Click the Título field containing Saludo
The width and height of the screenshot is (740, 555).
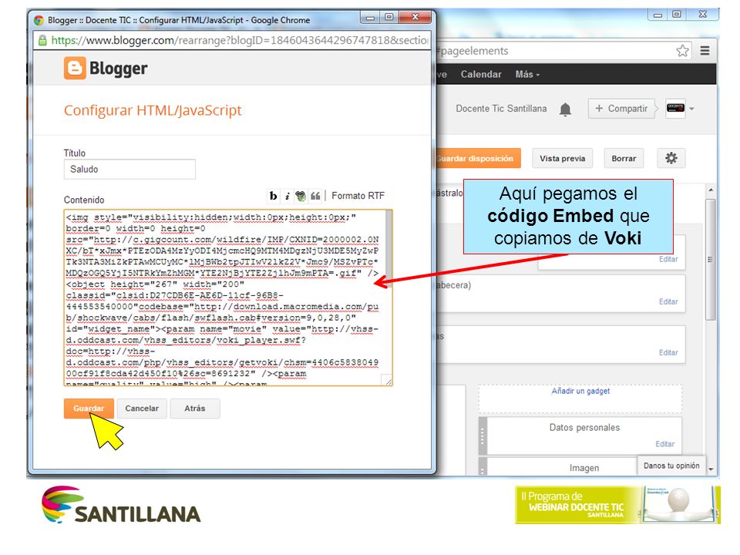pyautogui.click(x=129, y=170)
